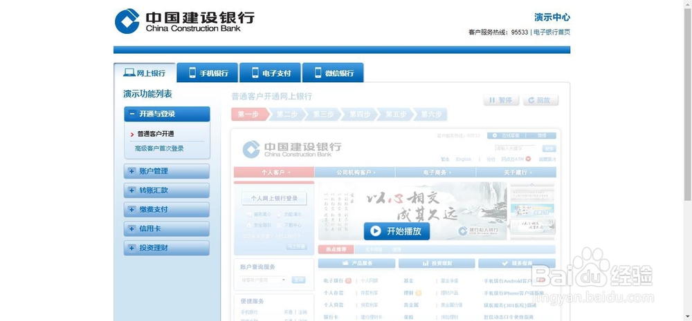Screen dimensions: 692x321
Task: Click the English link in the preview
Action: pyautogui.click(x=464, y=159)
